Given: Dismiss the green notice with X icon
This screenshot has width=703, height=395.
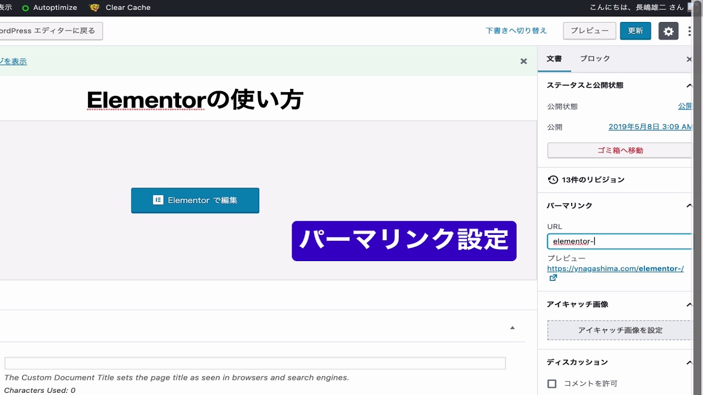Looking at the screenshot, I should (x=523, y=61).
